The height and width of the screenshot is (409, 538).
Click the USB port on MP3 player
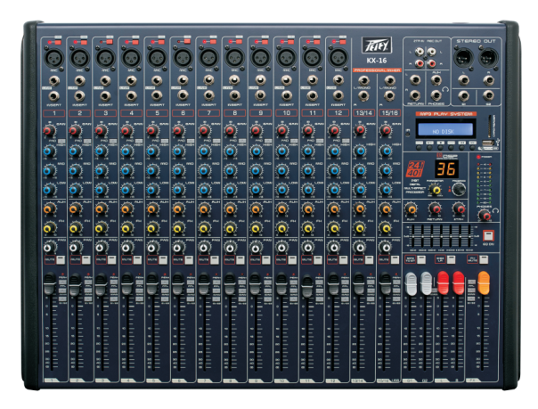488,142
